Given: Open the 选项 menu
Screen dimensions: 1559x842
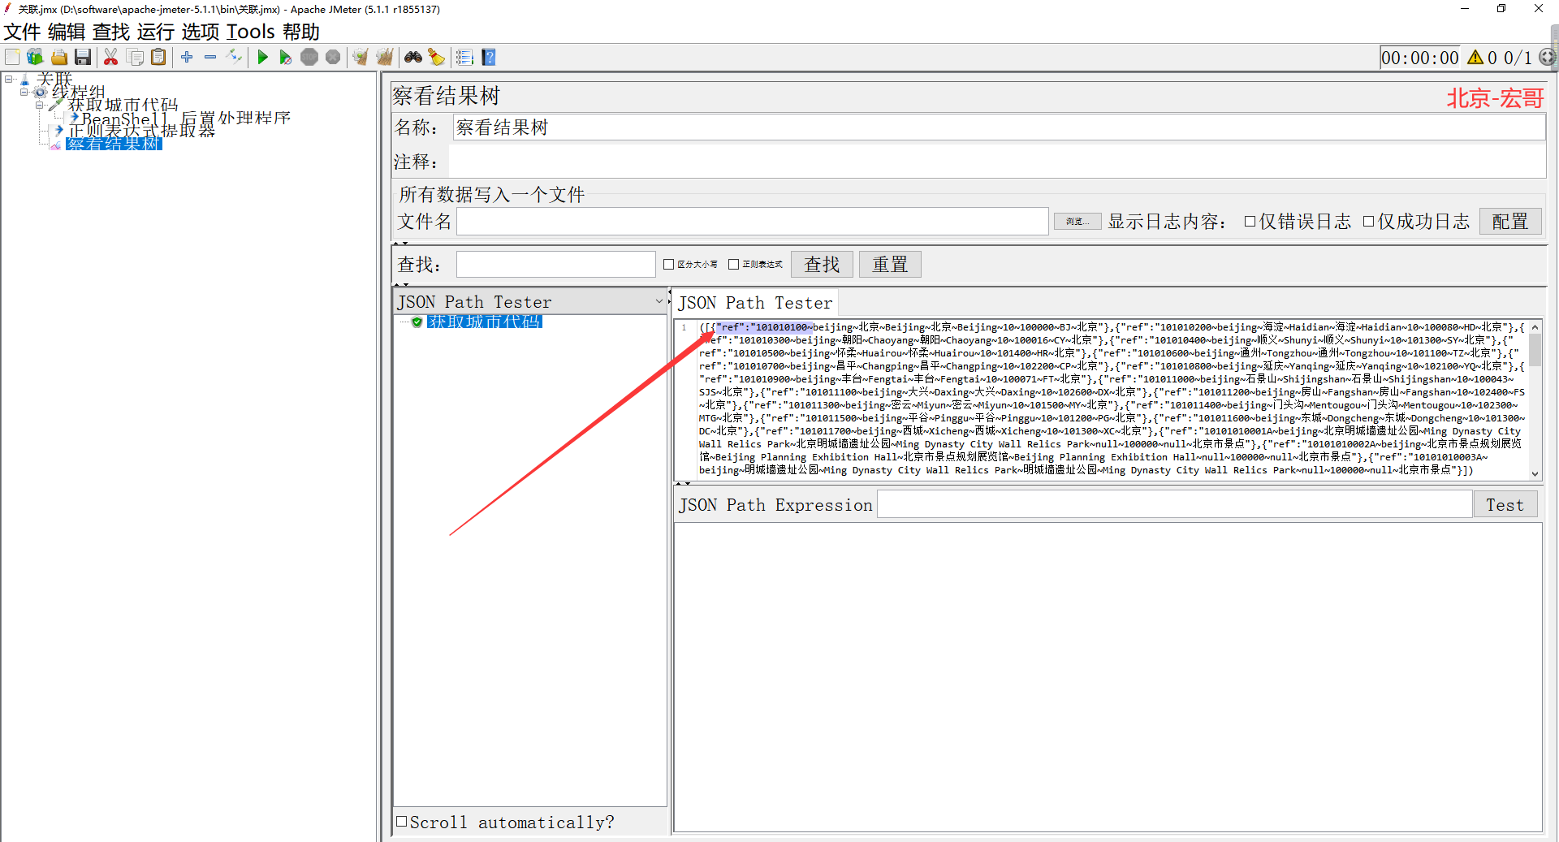Looking at the screenshot, I should click(201, 32).
